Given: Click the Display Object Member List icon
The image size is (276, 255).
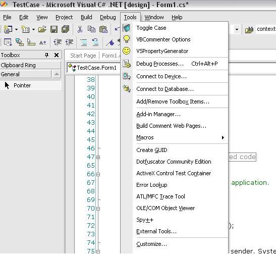Looking at the screenshot, I should pos(8,42).
